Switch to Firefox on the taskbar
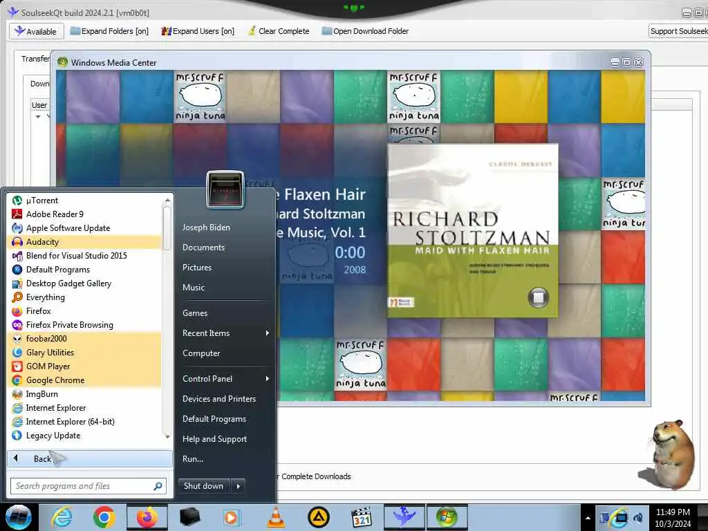Viewport: 708px width, 531px height. 147,517
